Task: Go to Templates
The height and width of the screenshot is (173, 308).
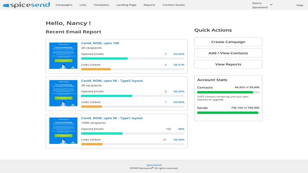Action: point(101,5)
